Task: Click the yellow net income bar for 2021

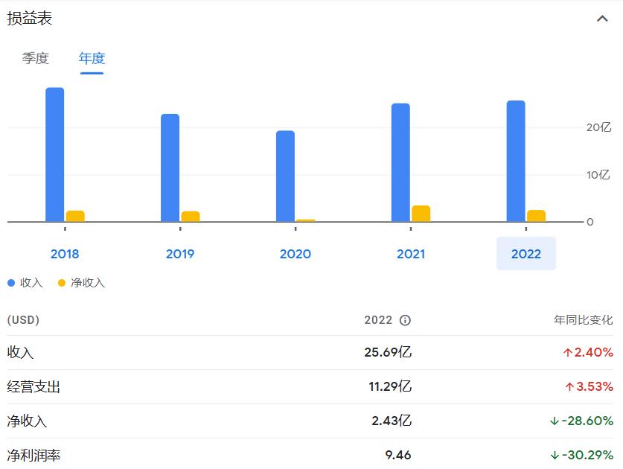Action: (421, 214)
